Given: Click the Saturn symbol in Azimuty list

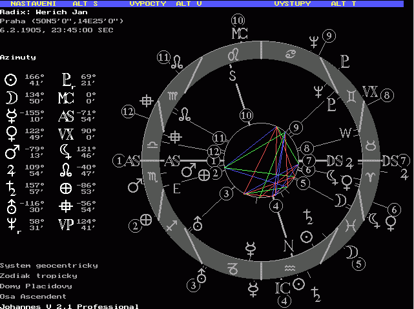Looking at the screenshot, I should pyautogui.click(x=10, y=186).
